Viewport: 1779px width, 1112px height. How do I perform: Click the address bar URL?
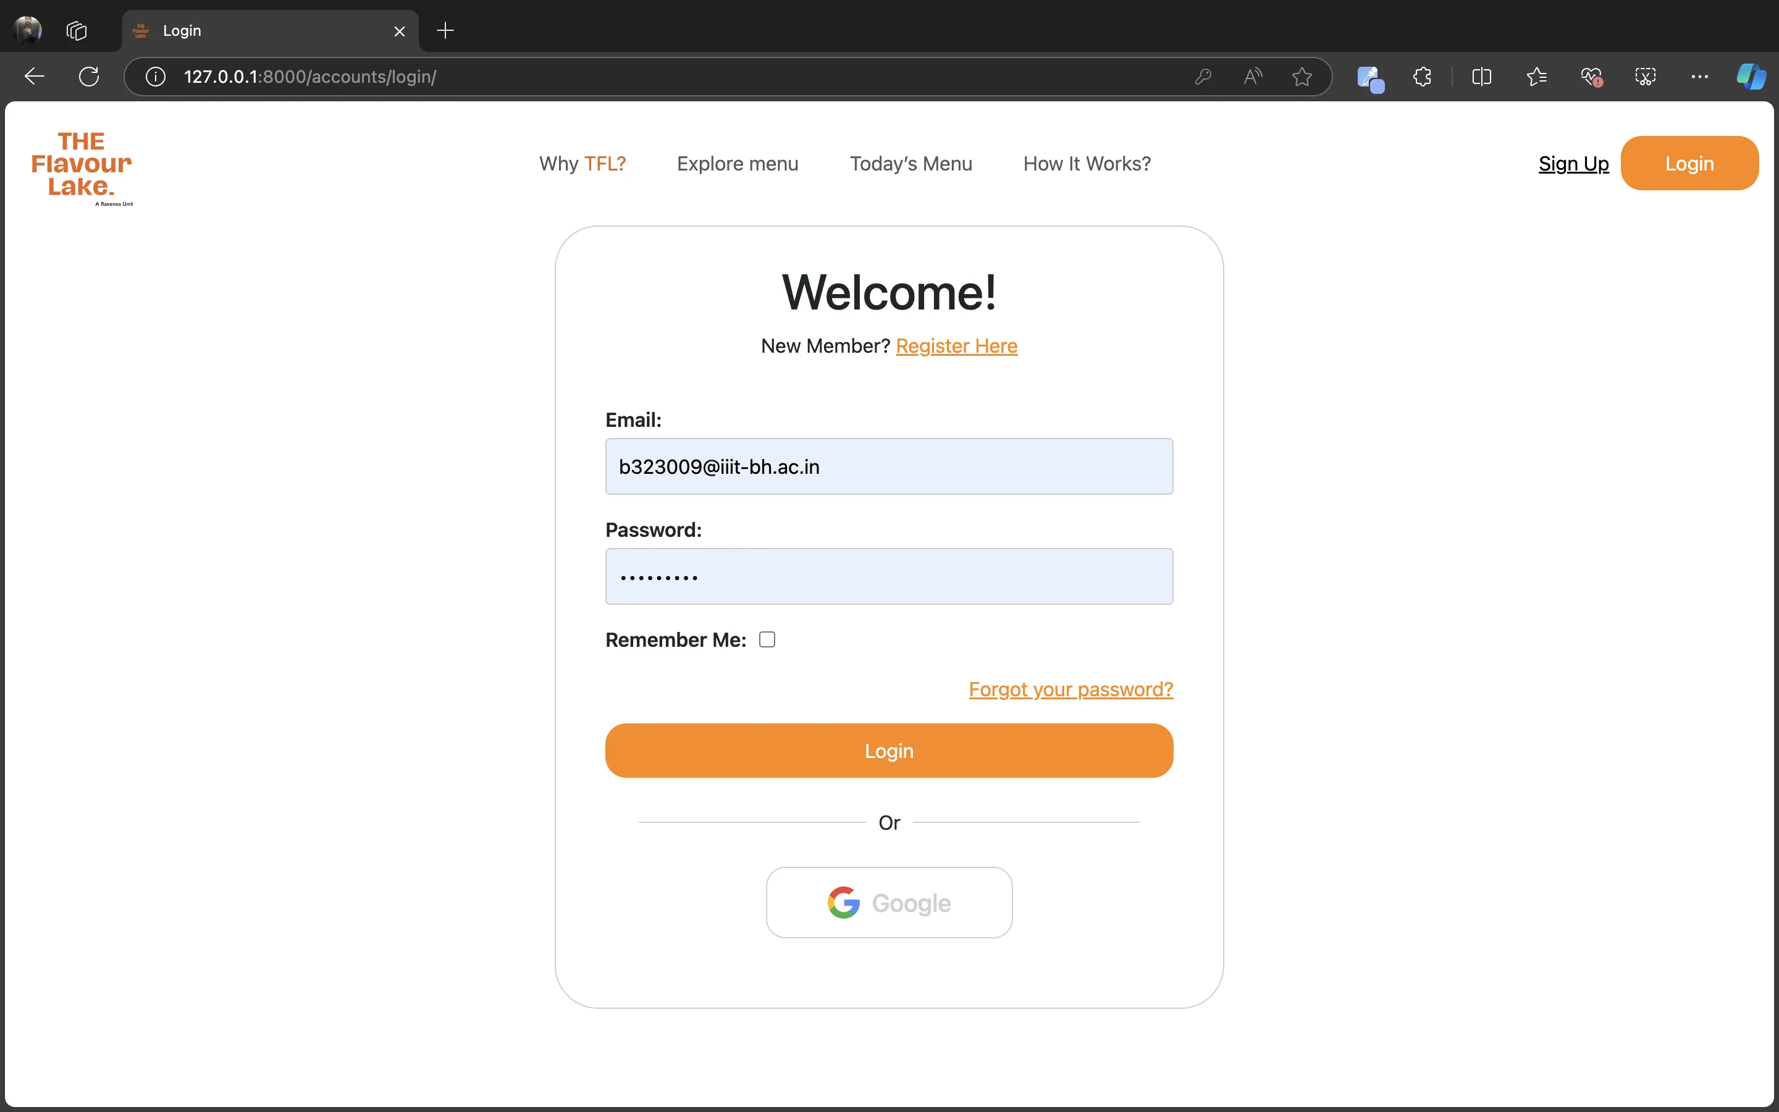309,77
